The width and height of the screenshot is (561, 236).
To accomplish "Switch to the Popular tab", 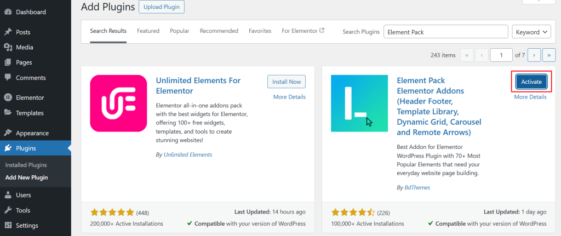I will pos(180,31).
